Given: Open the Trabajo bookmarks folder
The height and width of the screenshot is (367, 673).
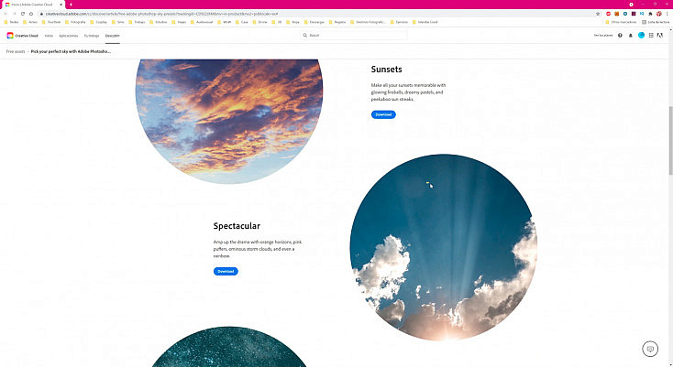Looking at the screenshot, I should click(x=137, y=22).
